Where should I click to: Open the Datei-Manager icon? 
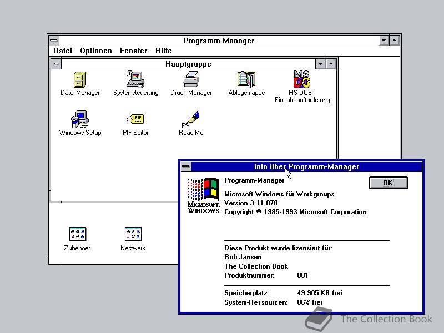click(x=80, y=80)
